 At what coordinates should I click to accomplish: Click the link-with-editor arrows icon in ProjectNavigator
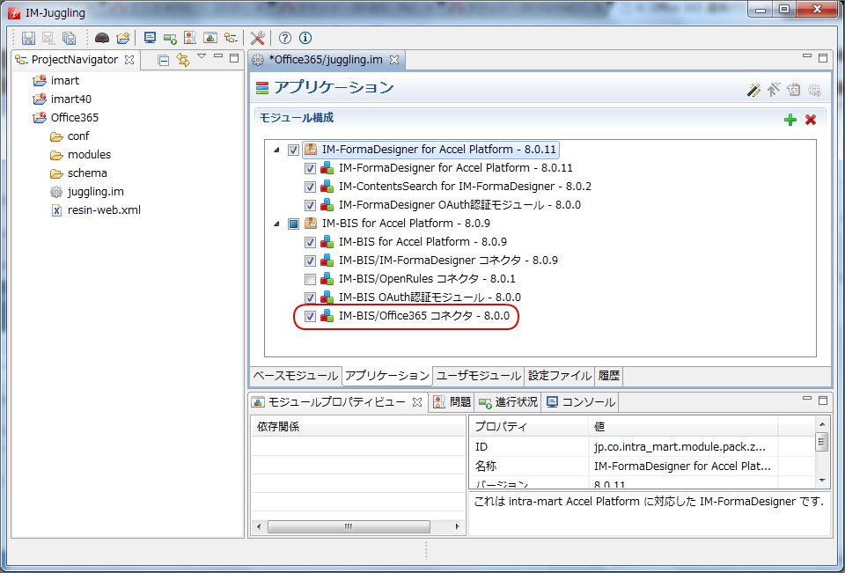183,60
